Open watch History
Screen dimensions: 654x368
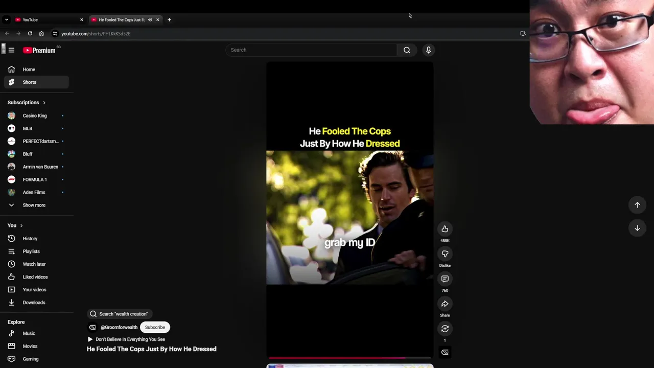(36, 239)
